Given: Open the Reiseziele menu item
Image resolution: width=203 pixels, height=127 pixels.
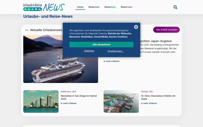Looking at the screenshot, I should click(x=94, y=7).
